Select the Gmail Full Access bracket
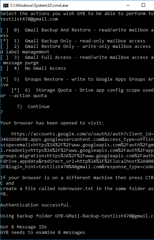This screenshot has height=240, width=154. click(x=4, y=57)
